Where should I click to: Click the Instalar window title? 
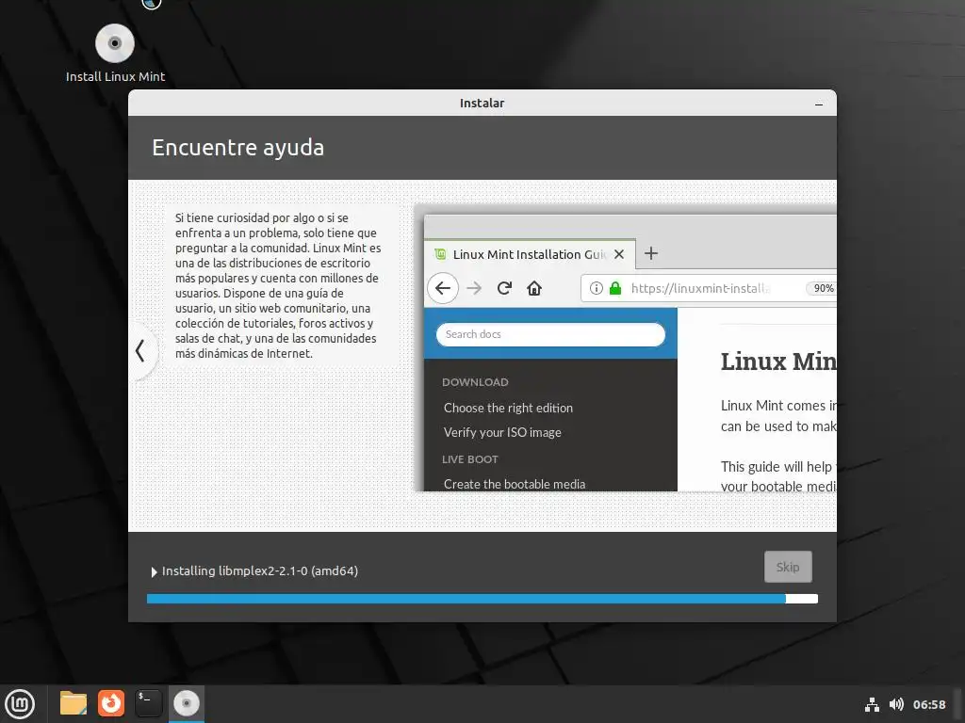pyautogui.click(x=482, y=104)
